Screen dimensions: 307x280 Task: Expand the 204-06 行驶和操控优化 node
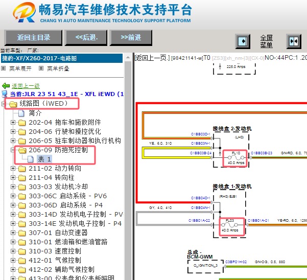pyautogui.click(x=13, y=132)
